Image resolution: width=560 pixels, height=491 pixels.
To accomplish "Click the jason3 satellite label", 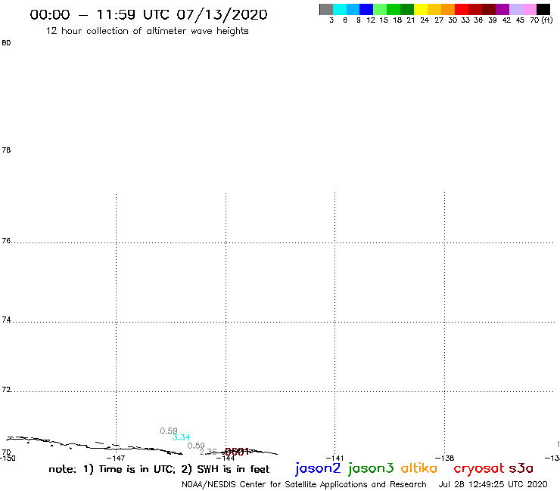I will pyautogui.click(x=371, y=468).
